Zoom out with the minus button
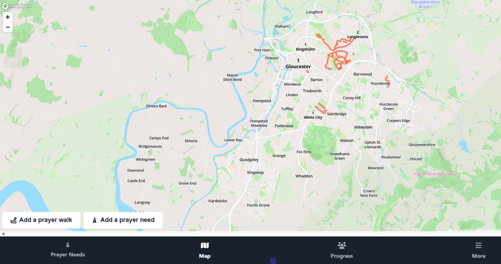The height and width of the screenshot is (264, 501). coord(7,27)
